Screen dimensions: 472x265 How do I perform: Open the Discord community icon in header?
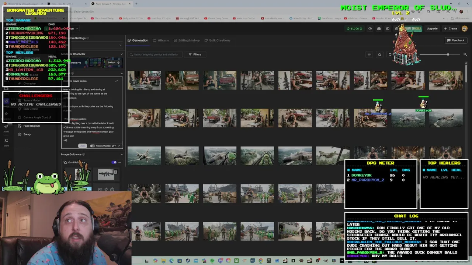(x=379, y=29)
